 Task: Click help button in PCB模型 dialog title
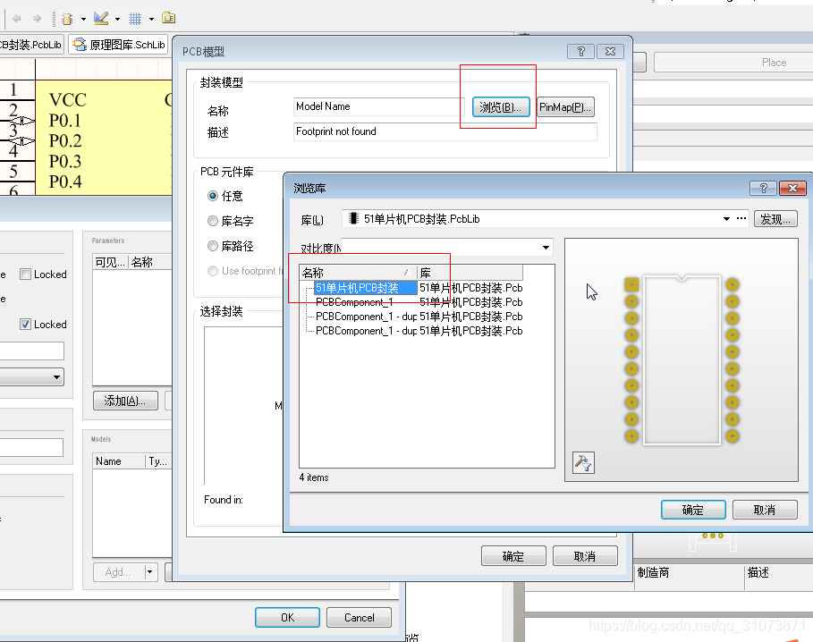click(581, 52)
